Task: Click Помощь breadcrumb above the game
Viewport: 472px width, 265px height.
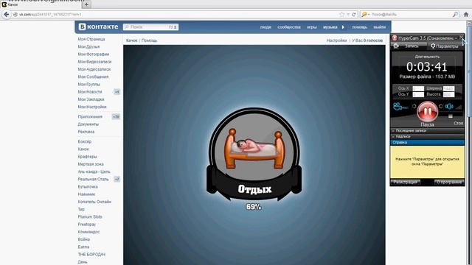Action: coord(149,40)
